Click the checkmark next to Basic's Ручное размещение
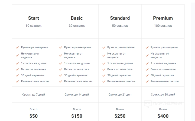Screen dimensions: 195x121 coord(60,47)
